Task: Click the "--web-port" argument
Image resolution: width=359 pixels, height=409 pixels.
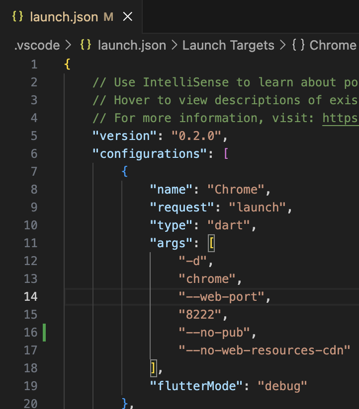Action: [x=222, y=297]
